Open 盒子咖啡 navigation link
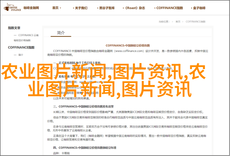This screenshot has width=230, height=156. pyautogui.click(x=198, y=8)
